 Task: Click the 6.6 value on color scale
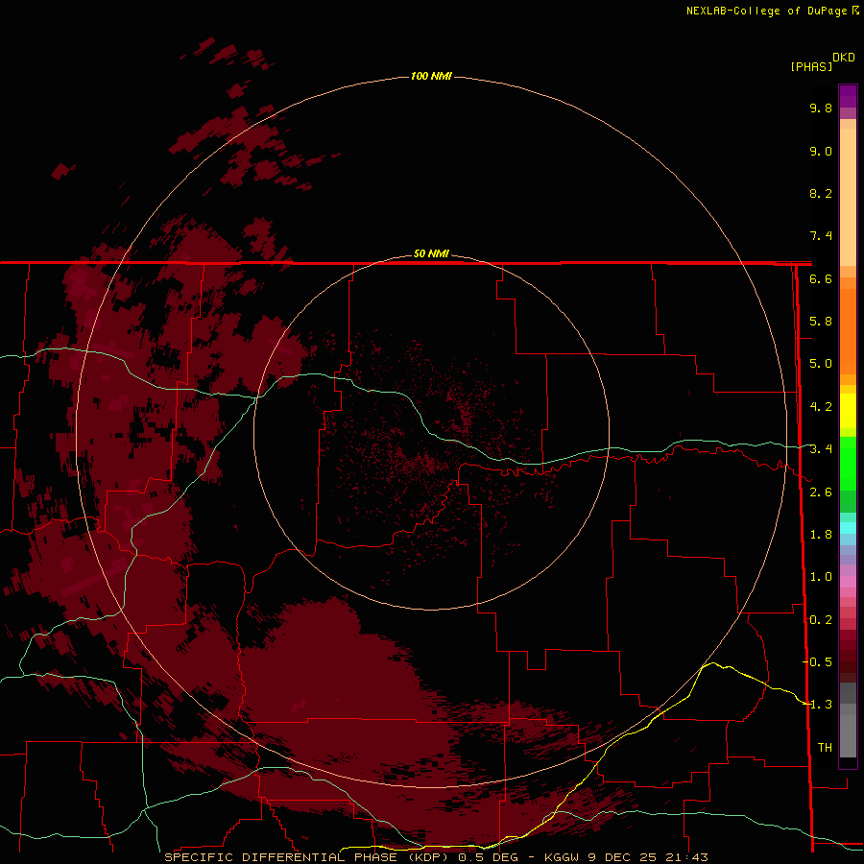821,278
